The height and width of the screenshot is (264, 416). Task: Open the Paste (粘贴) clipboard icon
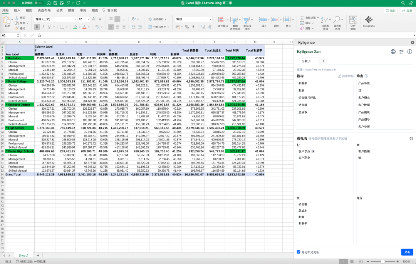coord(7,20)
